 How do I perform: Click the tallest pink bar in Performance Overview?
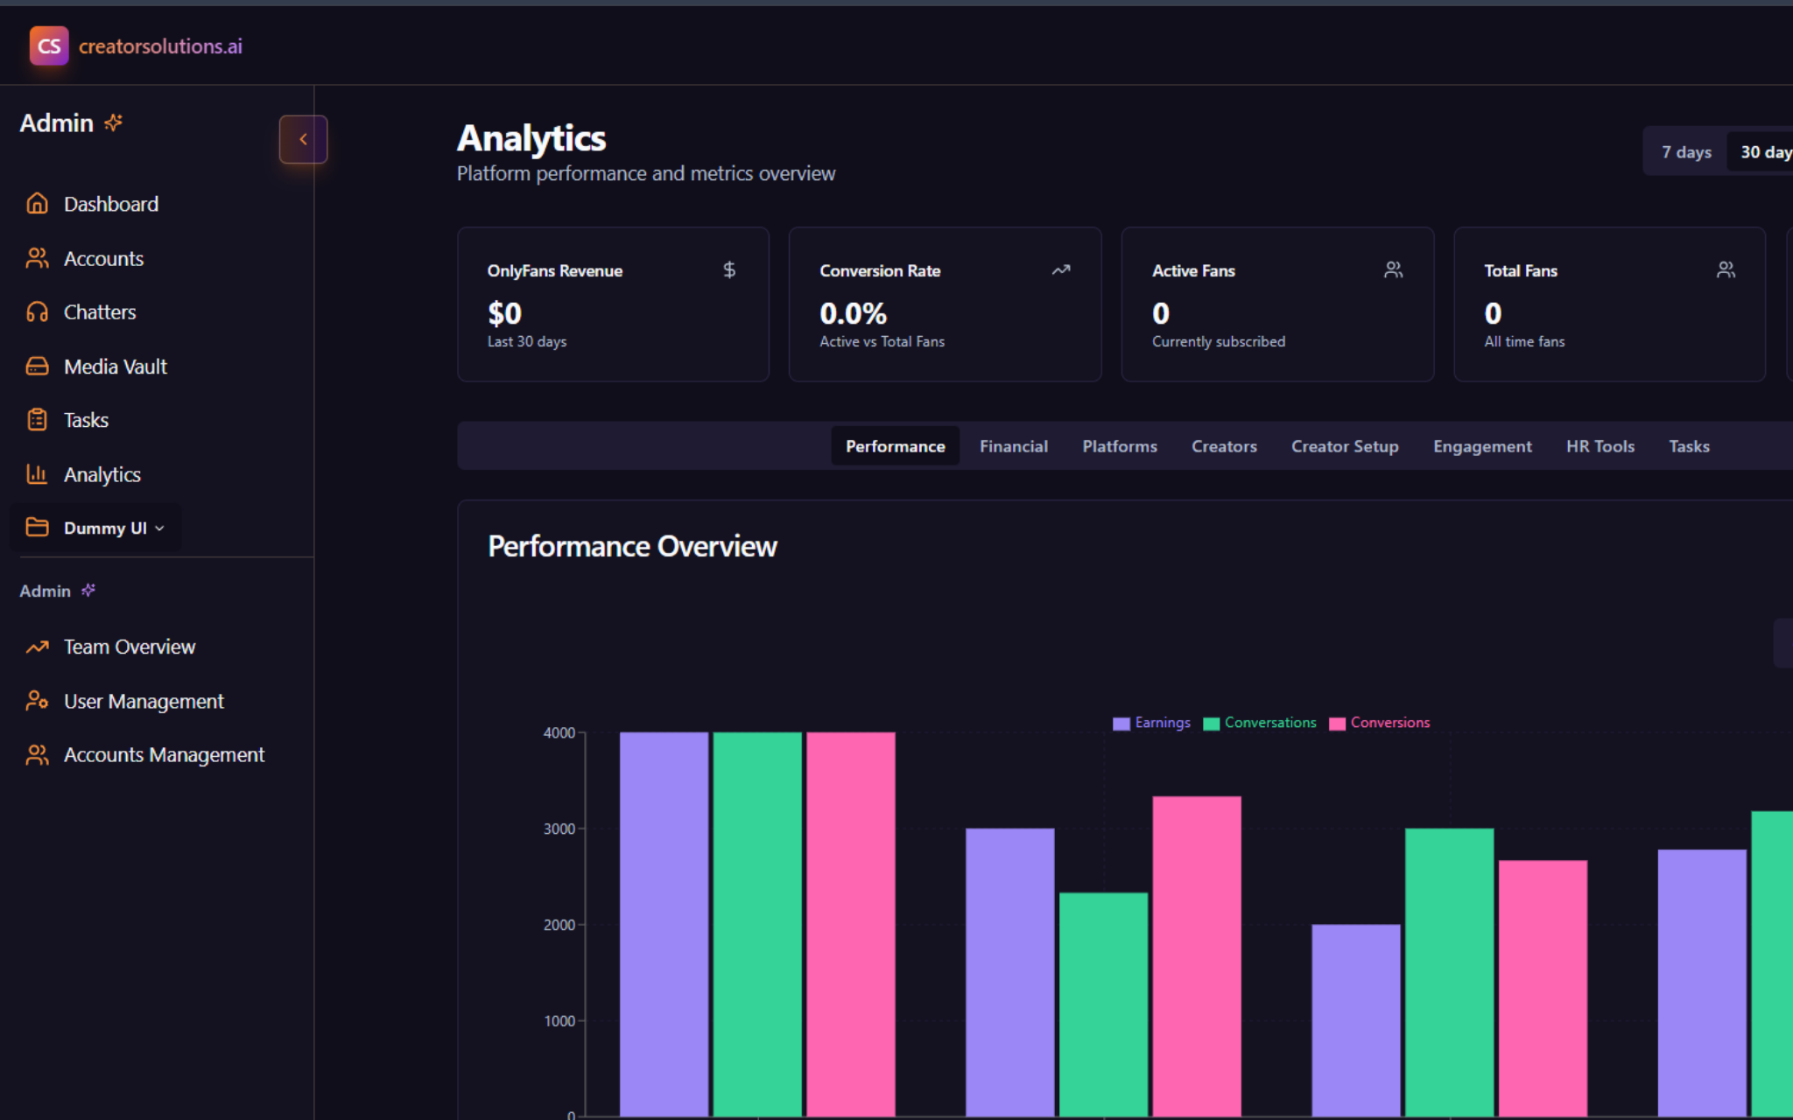849,919
